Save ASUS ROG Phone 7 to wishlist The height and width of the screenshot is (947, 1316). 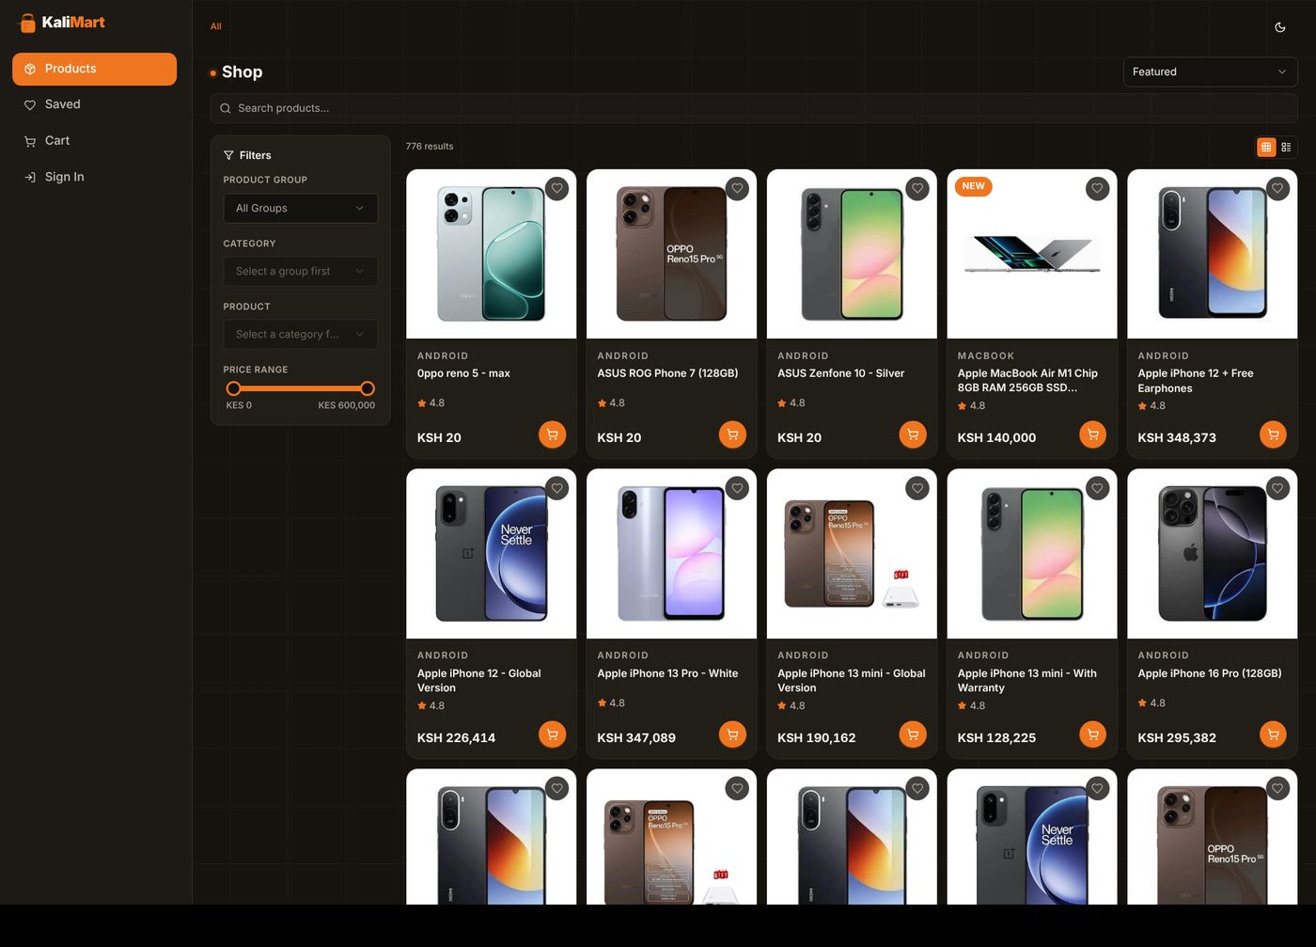pyautogui.click(x=738, y=189)
